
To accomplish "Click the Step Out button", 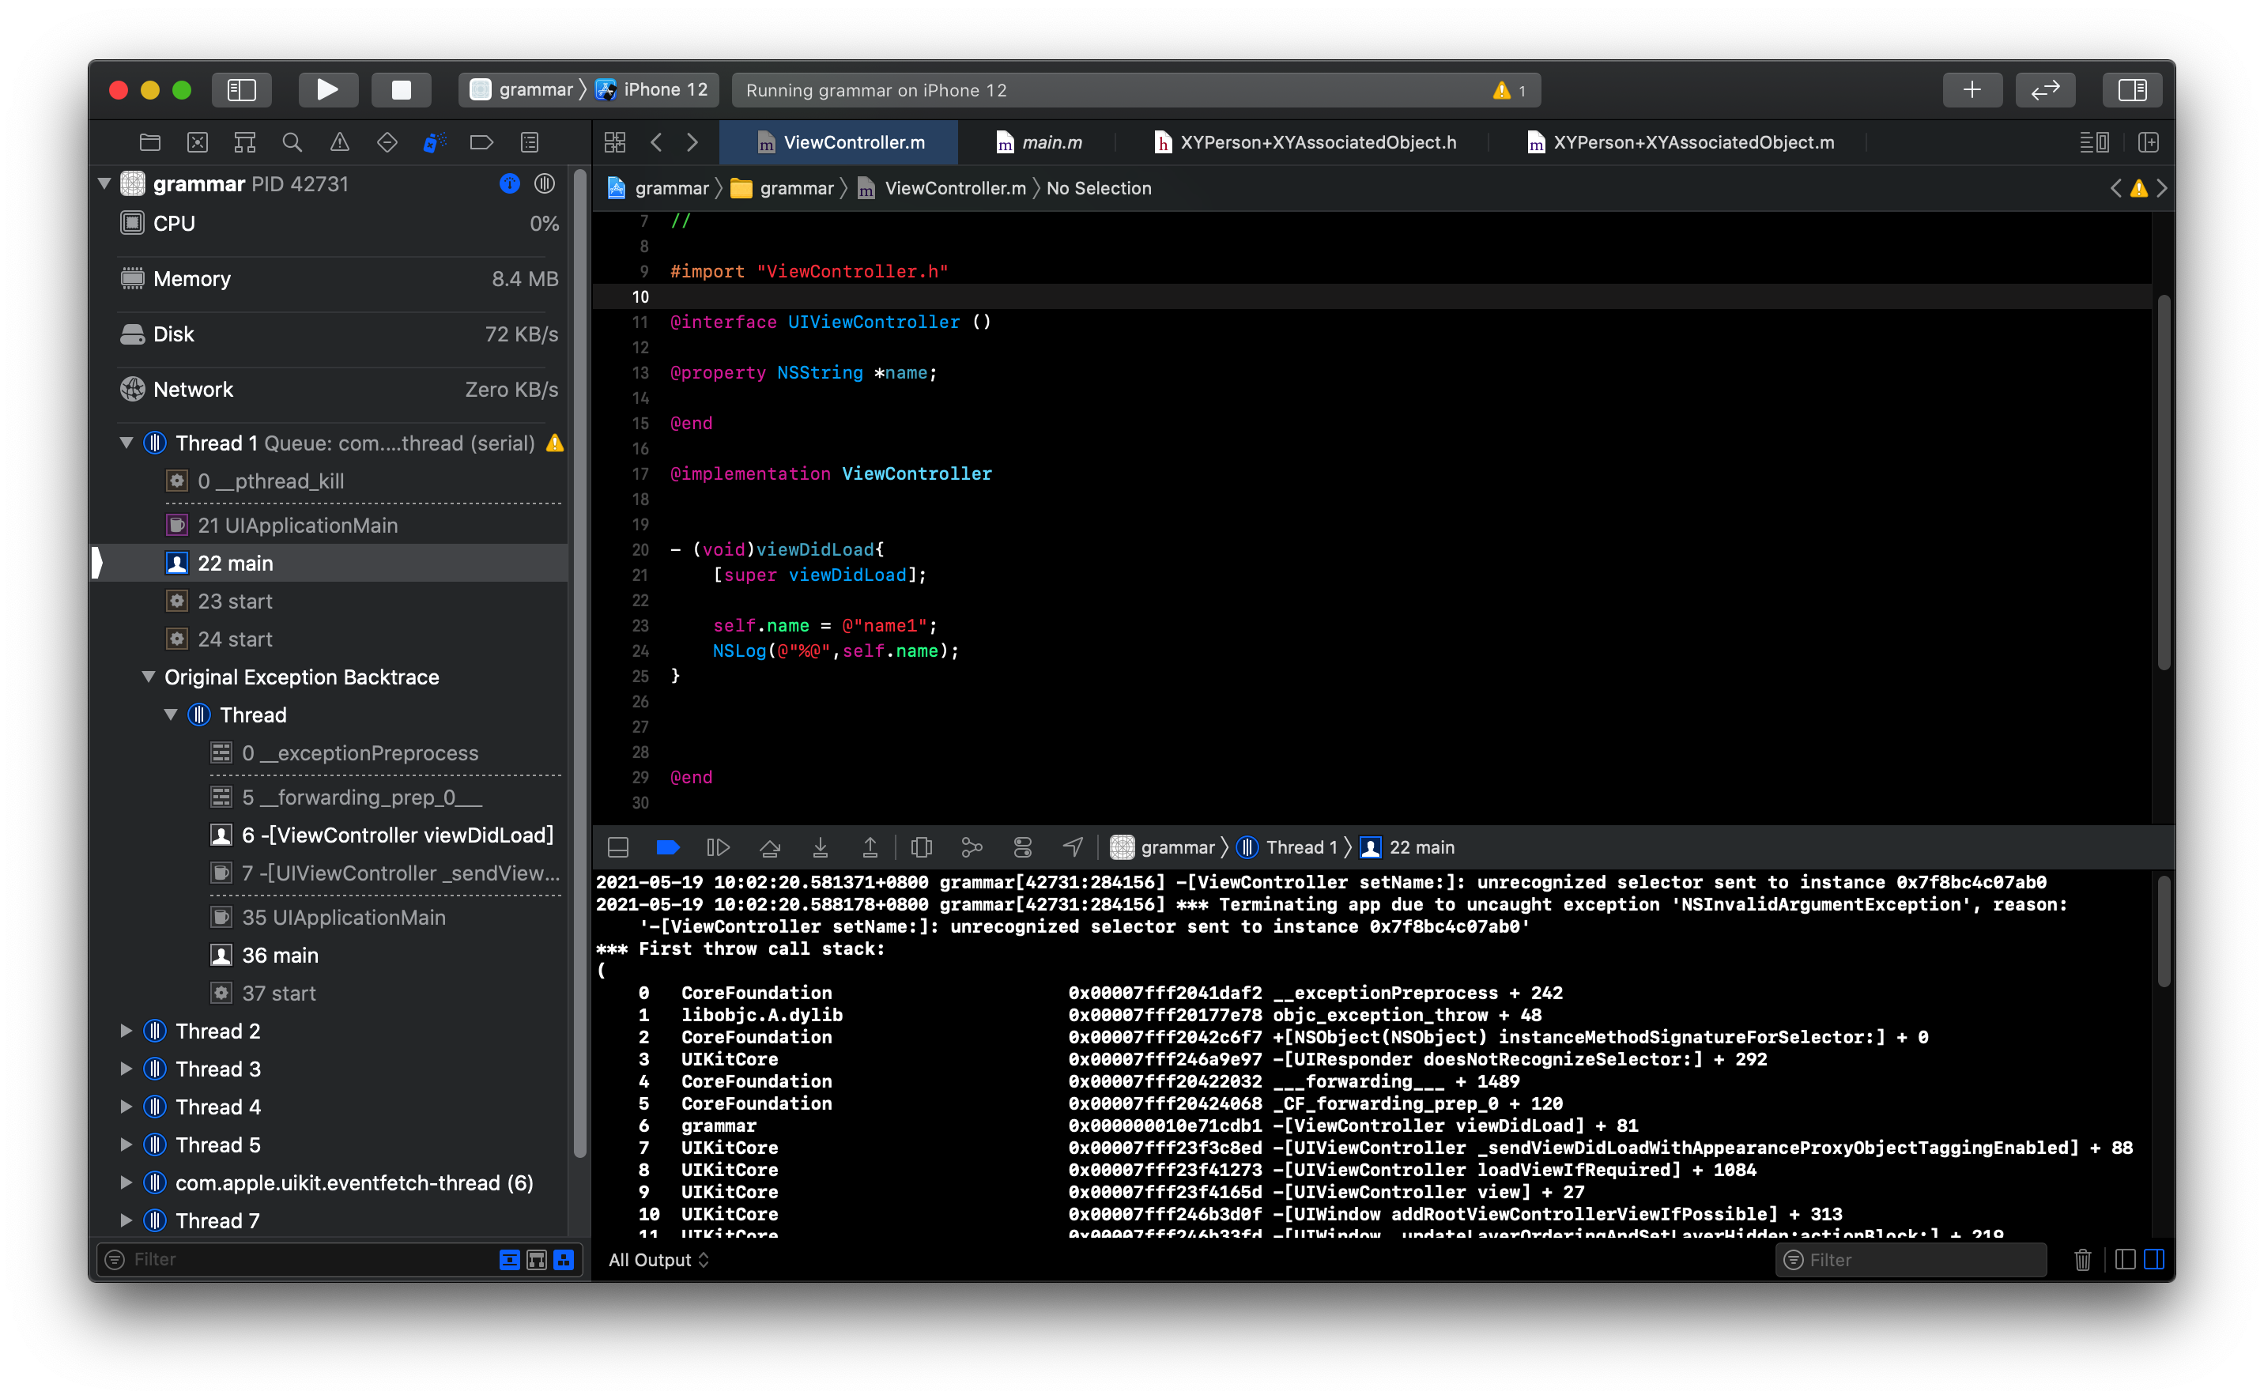I will click(870, 847).
